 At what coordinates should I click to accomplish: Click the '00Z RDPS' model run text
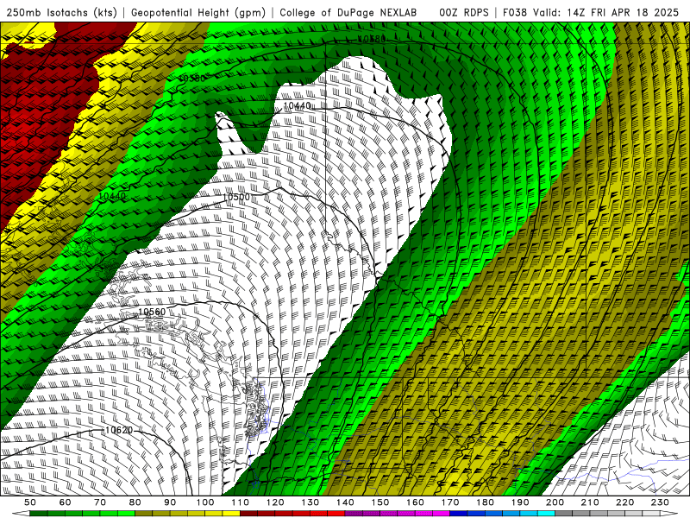coord(463,12)
